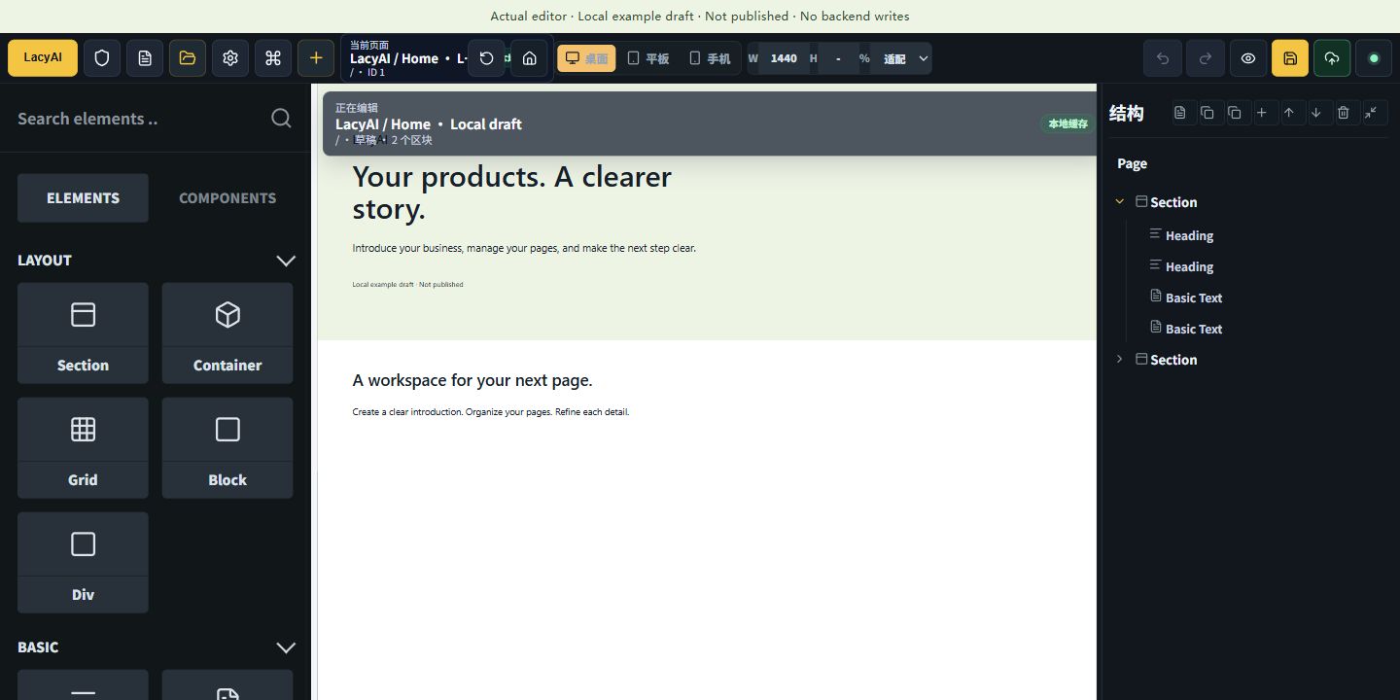Expand the second Section tree node
This screenshot has height=700, width=1400.
(1119, 359)
